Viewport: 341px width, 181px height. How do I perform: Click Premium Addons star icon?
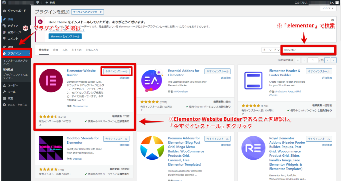[152, 148]
